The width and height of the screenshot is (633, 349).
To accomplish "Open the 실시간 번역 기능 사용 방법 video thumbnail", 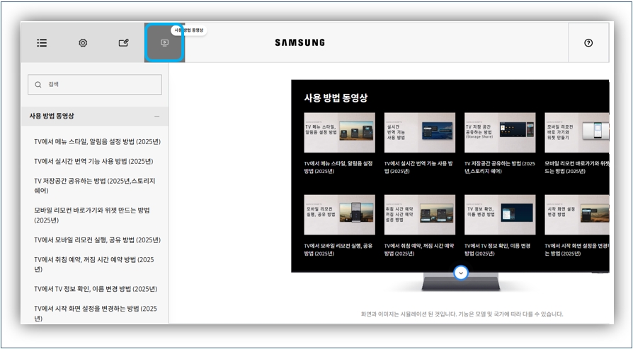I will pyautogui.click(x=419, y=133).
